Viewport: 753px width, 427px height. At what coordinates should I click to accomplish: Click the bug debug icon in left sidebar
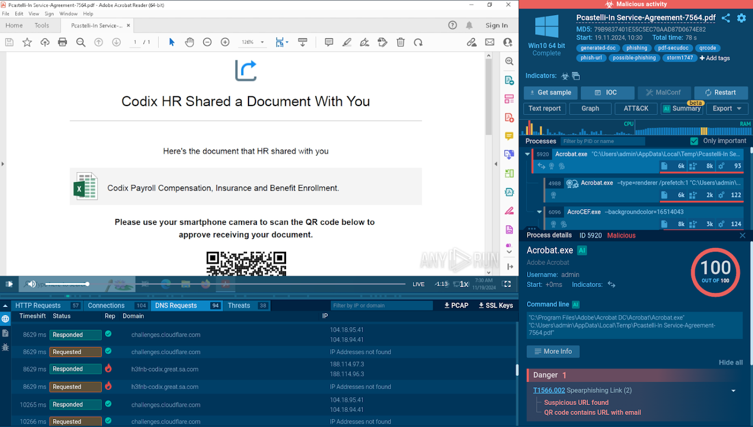tap(6, 347)
